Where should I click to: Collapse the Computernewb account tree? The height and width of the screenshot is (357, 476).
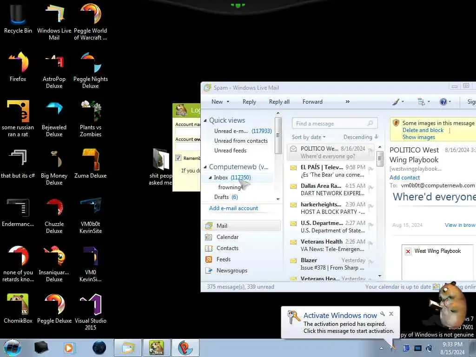click(205, 167)
